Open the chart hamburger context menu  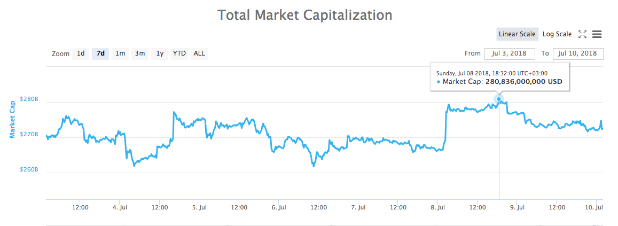tap(597, 34)
